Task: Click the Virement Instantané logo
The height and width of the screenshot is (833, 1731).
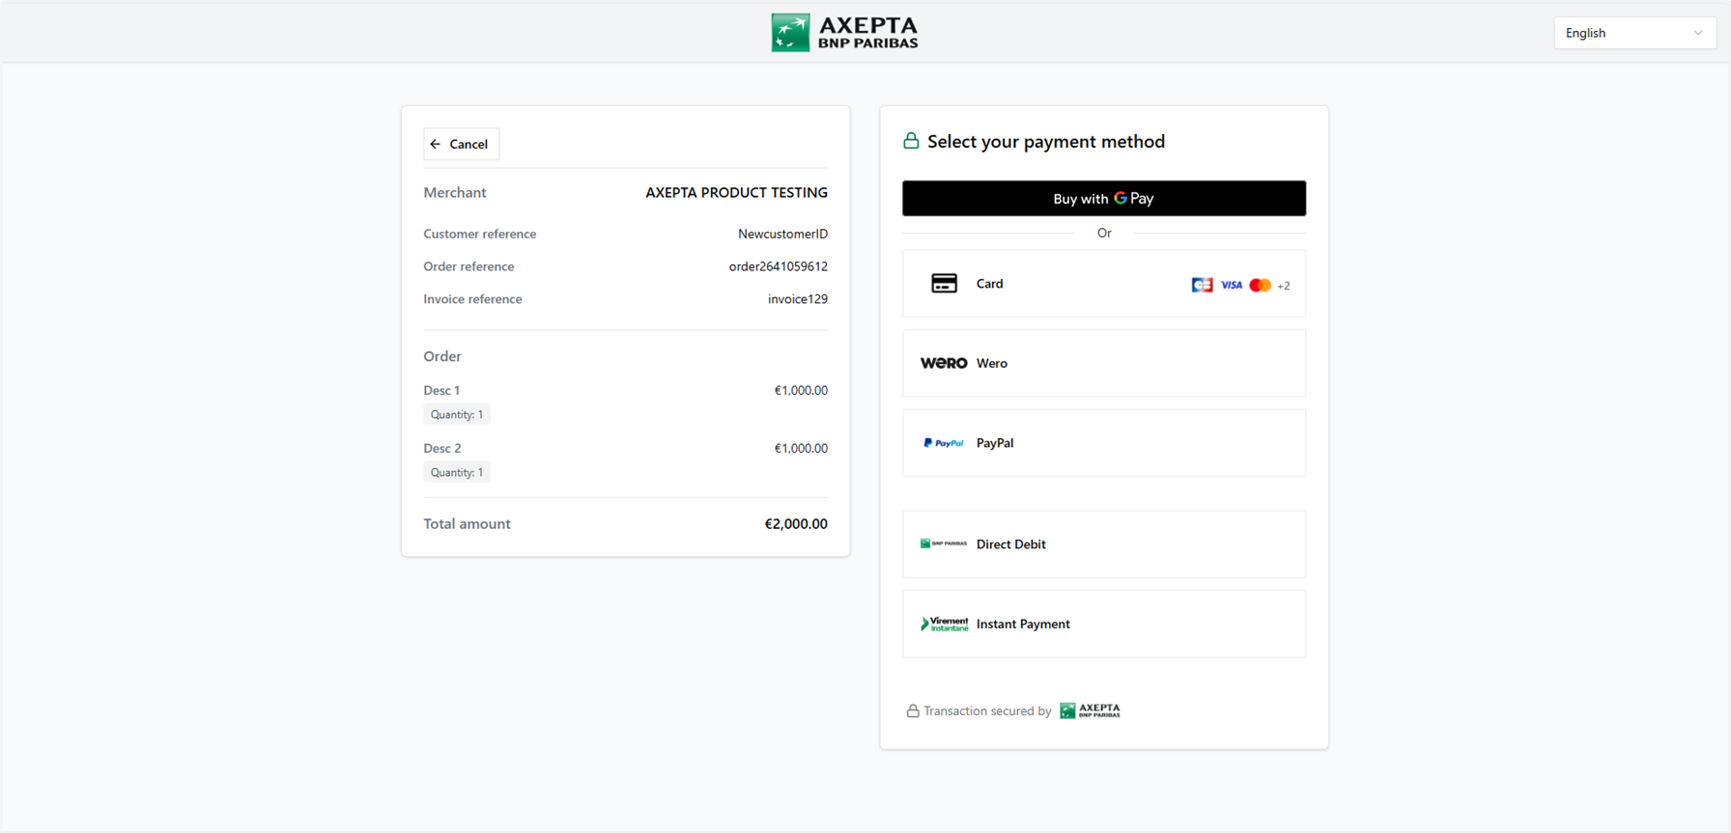Action: [x=943, y=625]
